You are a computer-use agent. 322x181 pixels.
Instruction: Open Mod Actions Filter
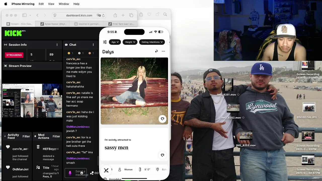point(56,136)
